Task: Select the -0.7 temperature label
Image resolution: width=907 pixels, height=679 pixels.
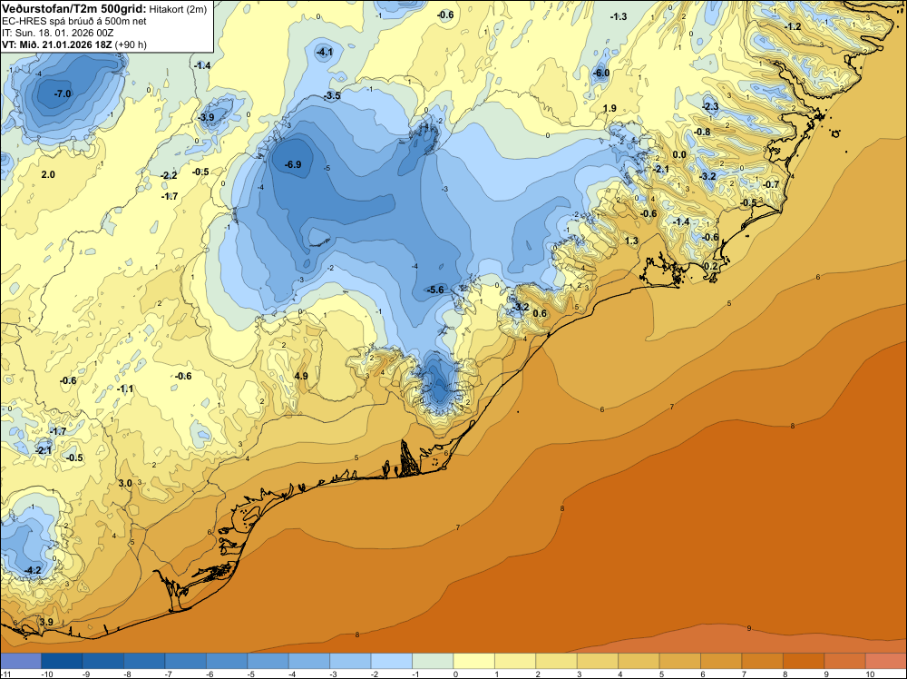Action: click(771, 184)
